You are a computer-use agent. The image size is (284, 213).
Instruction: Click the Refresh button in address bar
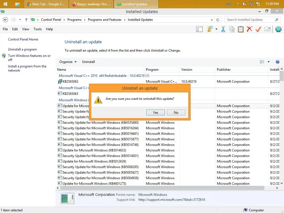(218, 20)
